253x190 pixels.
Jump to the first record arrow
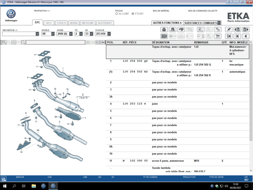click(228, 36)
